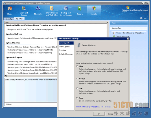This screenshot has height=118, width=151.
Task: Choose the Medium update level
Action: pos(77,78)
